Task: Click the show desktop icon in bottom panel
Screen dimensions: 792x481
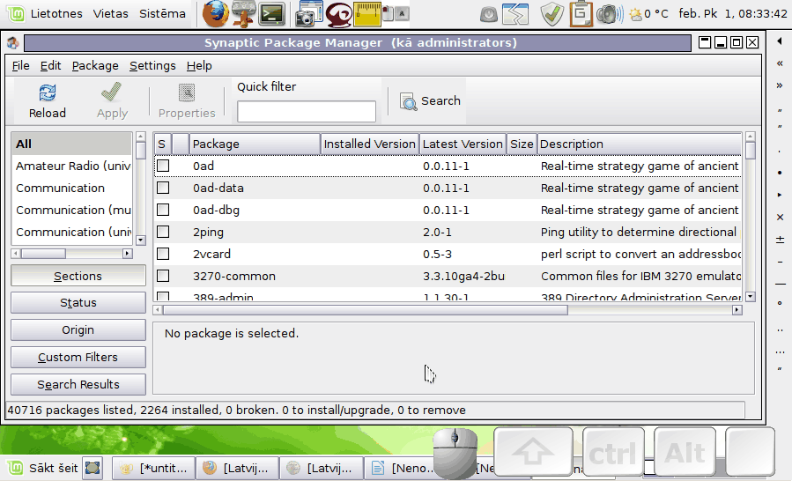Action: click(x=93, y=468)
